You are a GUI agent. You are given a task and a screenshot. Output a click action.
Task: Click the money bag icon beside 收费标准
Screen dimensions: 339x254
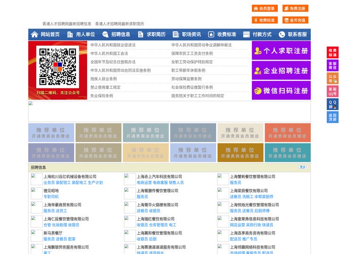coord(211,34)
